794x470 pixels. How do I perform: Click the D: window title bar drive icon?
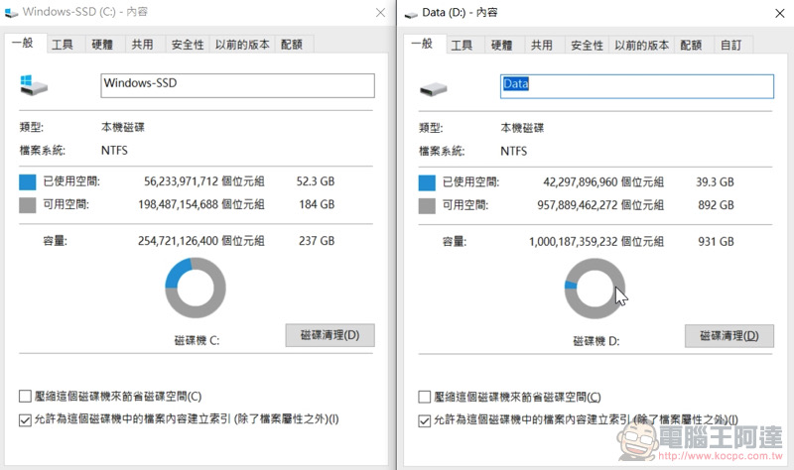pyautogui.click(x=409, y=12)
